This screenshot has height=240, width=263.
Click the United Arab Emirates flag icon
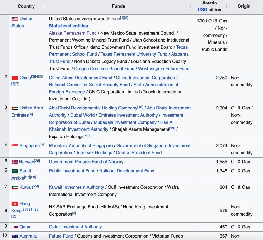pos(15,108)
